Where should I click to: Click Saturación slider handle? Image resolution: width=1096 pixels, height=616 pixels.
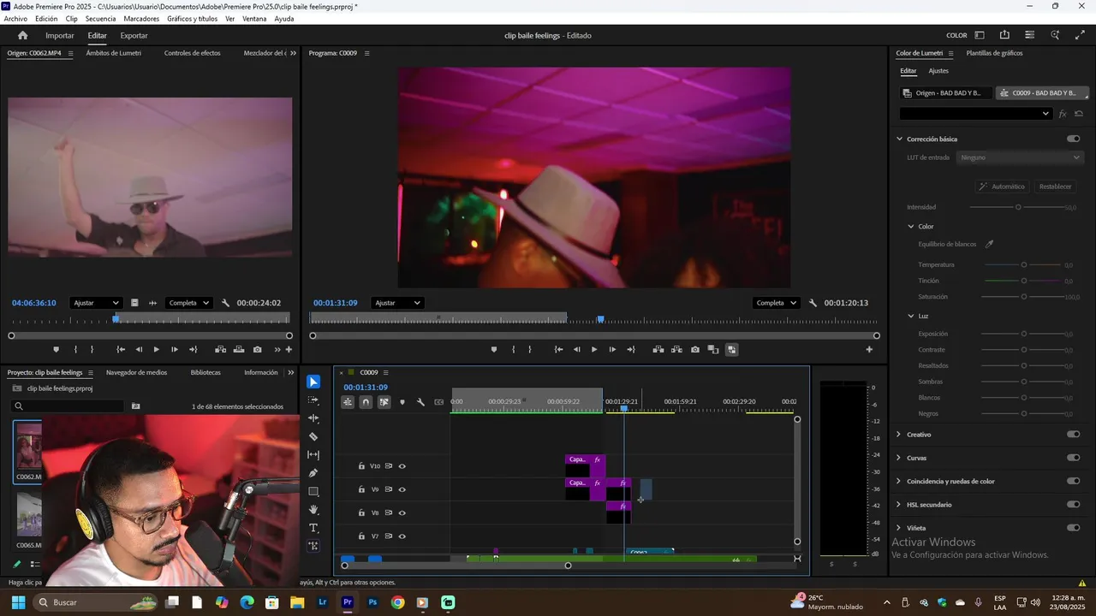point(1024,297)
